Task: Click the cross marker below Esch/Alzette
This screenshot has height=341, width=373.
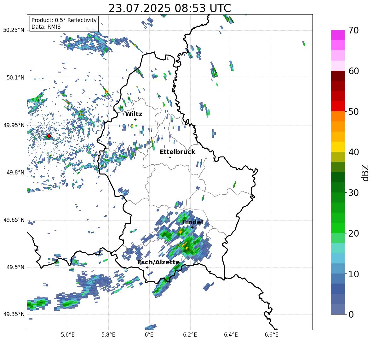Action: pyautogui.click(x=147, y=268)
